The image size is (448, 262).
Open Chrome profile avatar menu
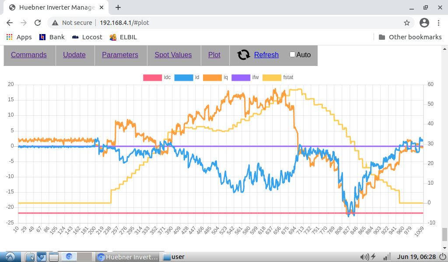[x=424, y=23]
